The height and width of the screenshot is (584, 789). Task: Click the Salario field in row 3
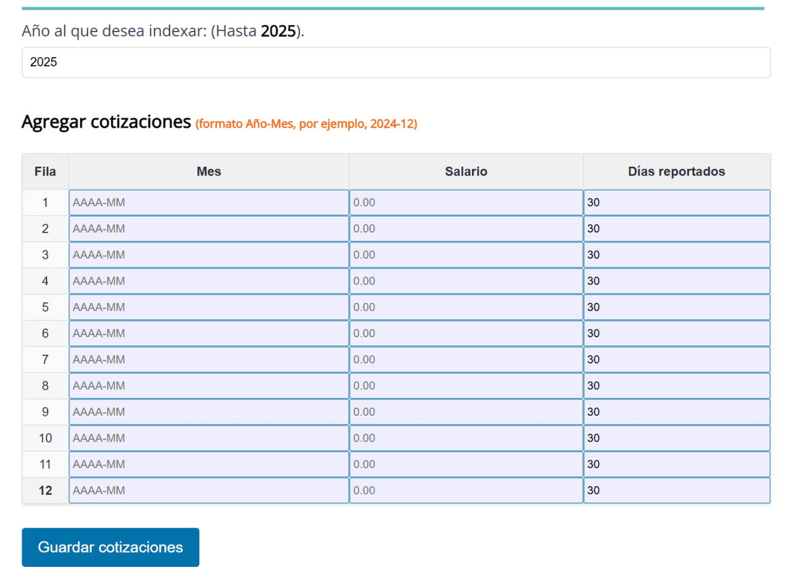(466, 255)
